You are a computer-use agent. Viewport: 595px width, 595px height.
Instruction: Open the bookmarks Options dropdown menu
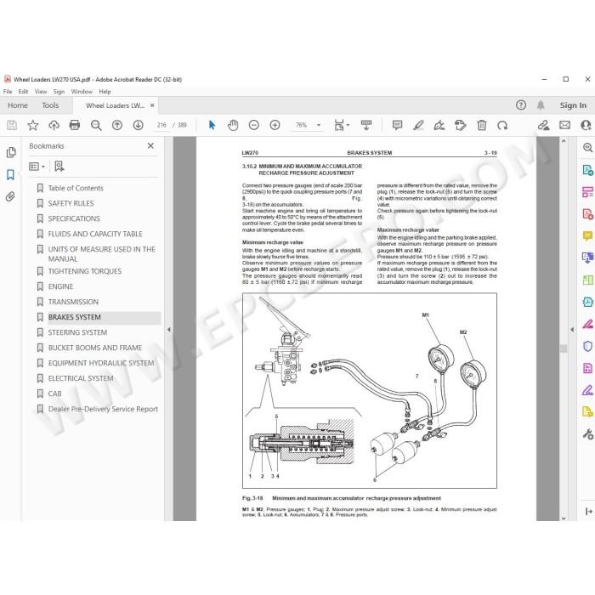(x=37, y=167)
